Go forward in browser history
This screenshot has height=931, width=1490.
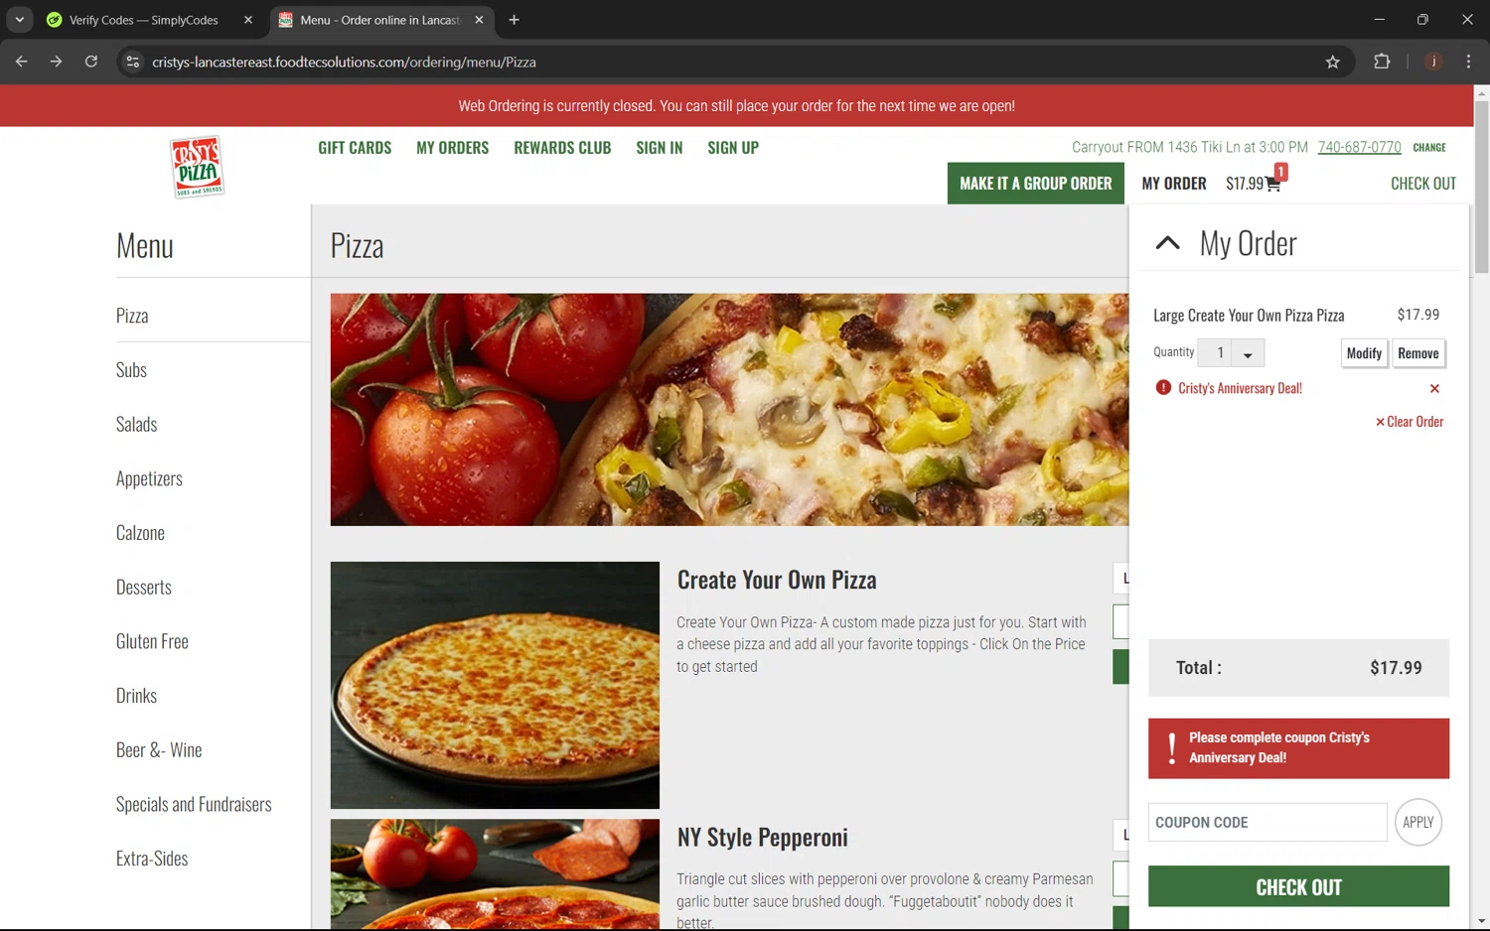coord(57,62)
